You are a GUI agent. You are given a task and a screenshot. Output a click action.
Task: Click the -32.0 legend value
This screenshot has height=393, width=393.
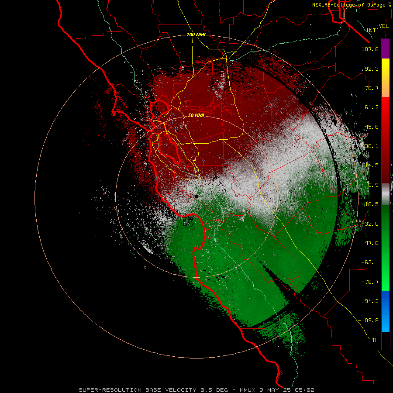(x=370, y=224)
